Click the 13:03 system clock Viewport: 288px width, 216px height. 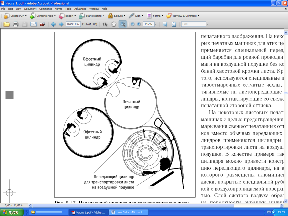281,212
